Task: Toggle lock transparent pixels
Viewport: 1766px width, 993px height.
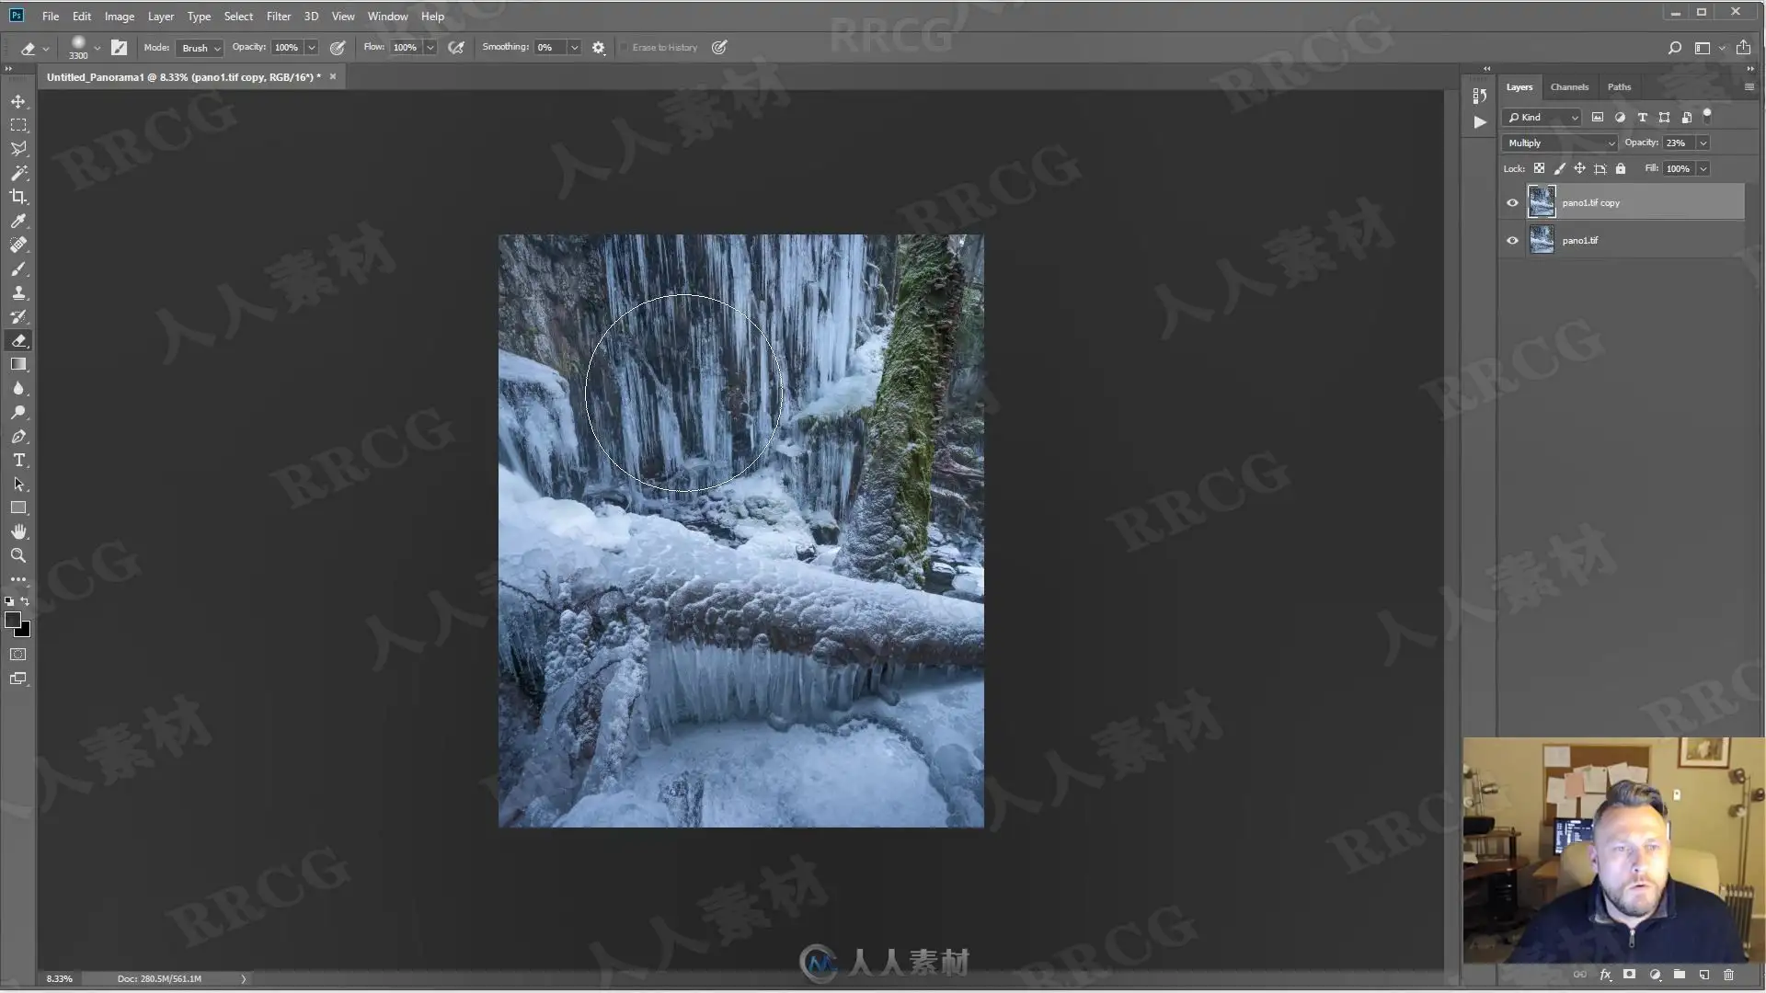Action: tap(1539, 168)
